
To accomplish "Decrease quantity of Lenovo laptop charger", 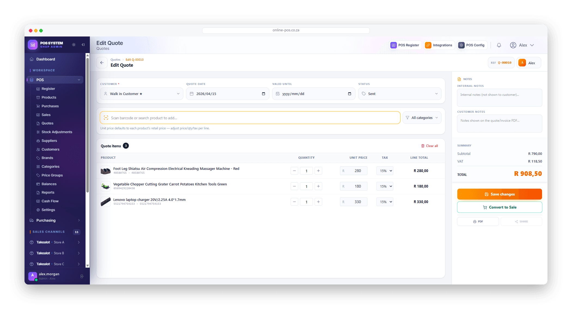I will (294, 202).
